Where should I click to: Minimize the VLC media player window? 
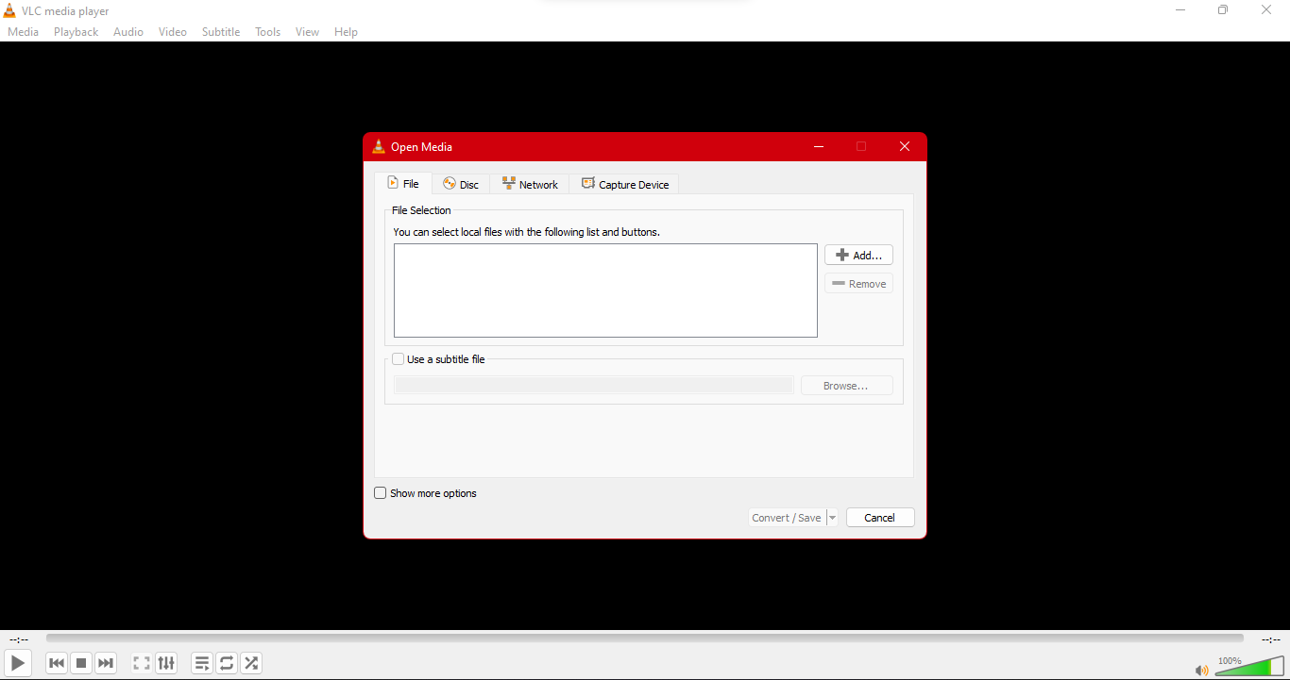(x=1180, y=10)
